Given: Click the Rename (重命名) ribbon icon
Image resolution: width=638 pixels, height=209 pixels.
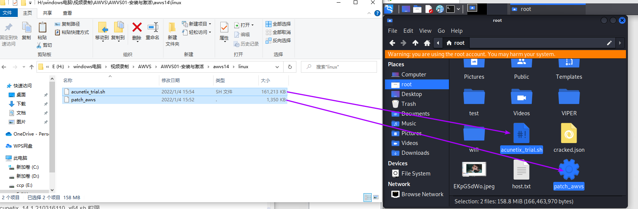Looking at the screenshot, I should click(x=153, y=31).
